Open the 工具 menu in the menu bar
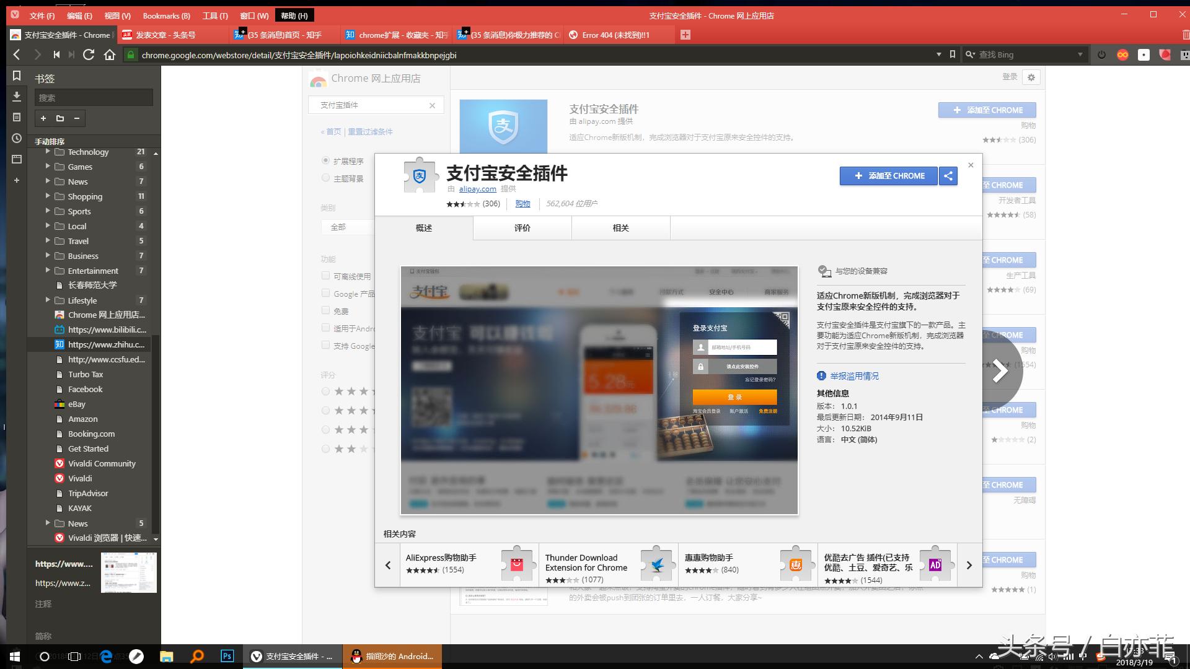1190x669 pixels. 214,15
